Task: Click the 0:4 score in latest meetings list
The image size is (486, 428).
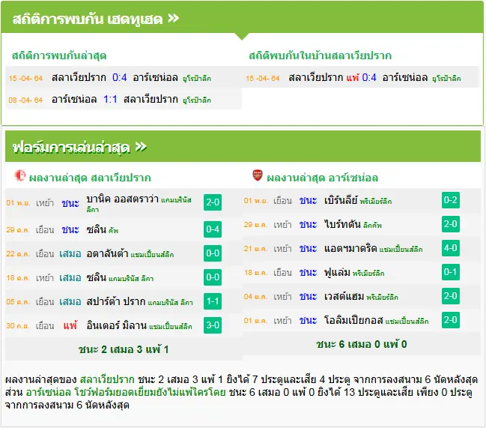Action: pyautogui.click(x=120, y=77)
